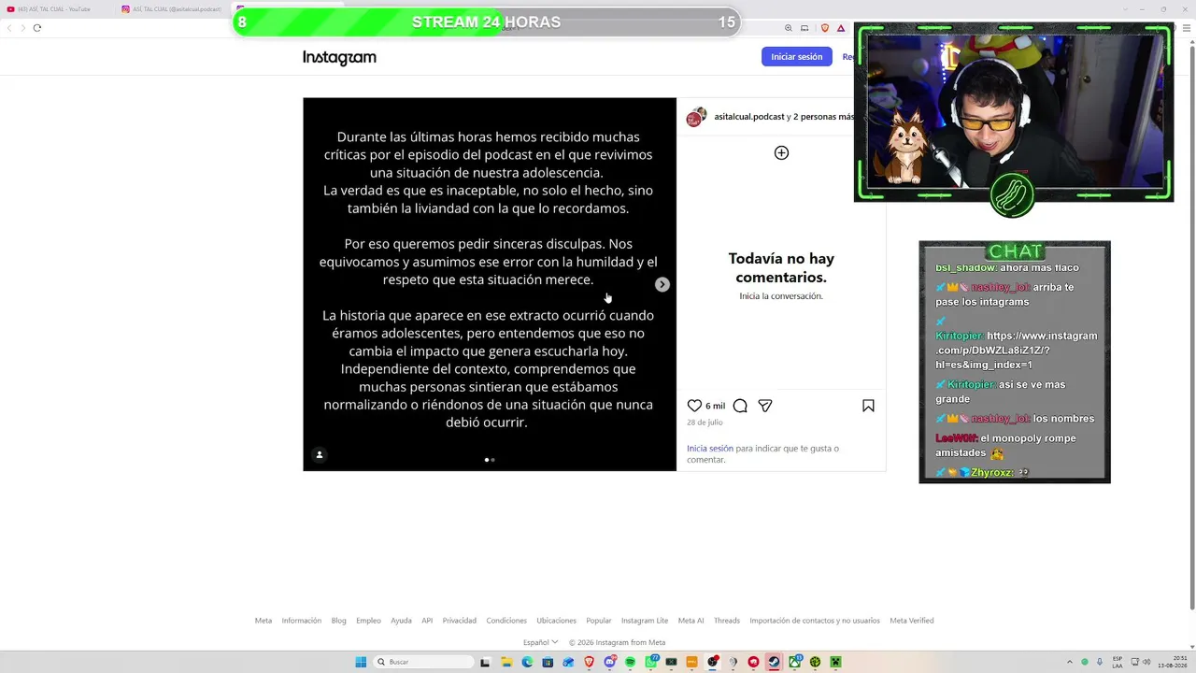Open 'Importación de contactos y no usuarios' link
Image resolution: width=1196 pixels, height=673 pixels.
(x=815, y=621)
